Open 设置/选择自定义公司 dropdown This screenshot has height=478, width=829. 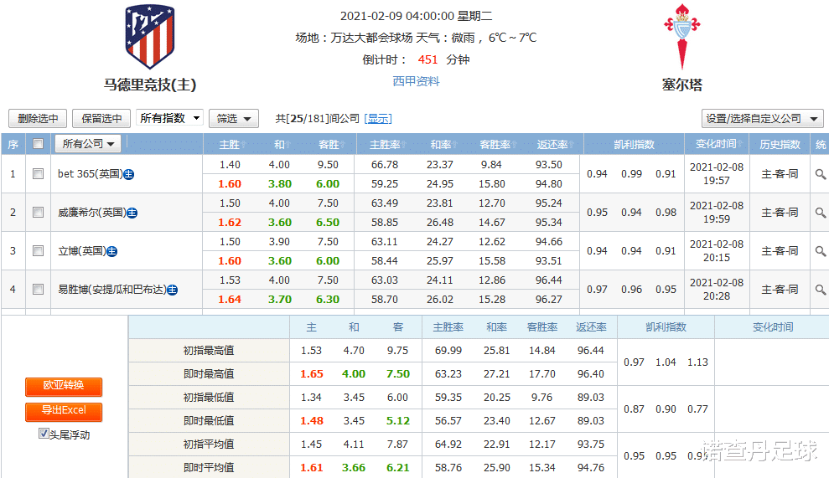tap(762, 119)
